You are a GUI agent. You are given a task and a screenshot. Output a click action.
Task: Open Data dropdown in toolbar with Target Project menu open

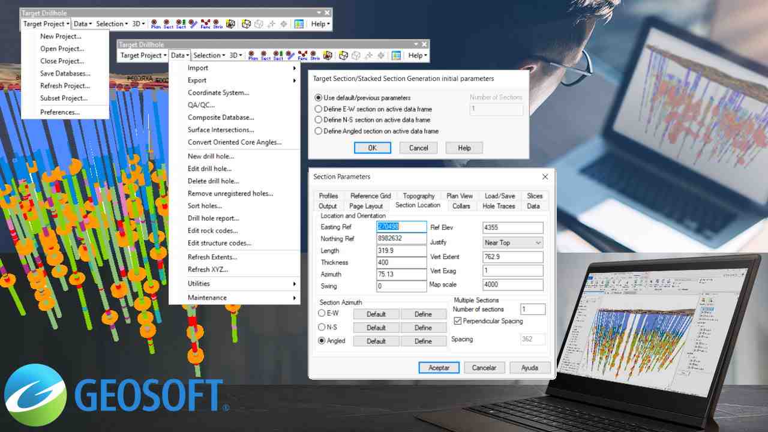point(83,24)
